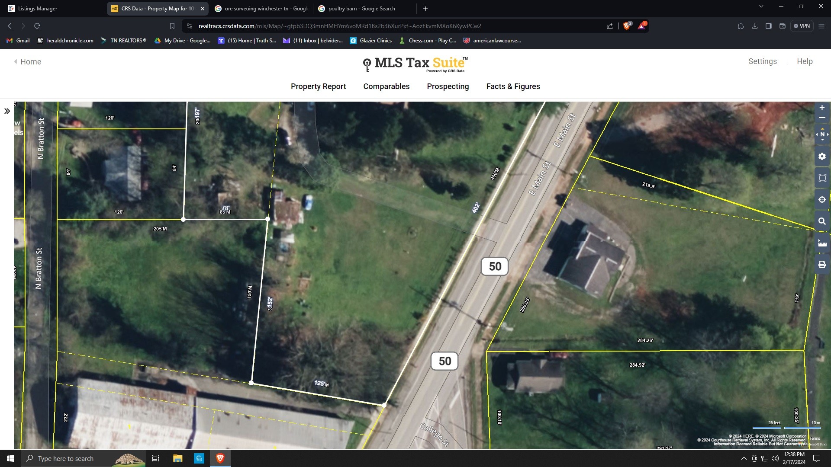Open Windows Start menu
Image resolution: width=831 pixels, height=467 pixels.
(x=10, y=458)
